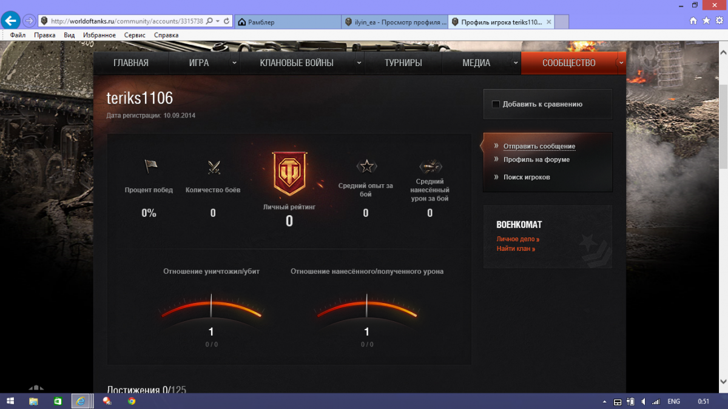Screen dimensions: 728x409
Task: Open the Вид menu
Action: 69,35
